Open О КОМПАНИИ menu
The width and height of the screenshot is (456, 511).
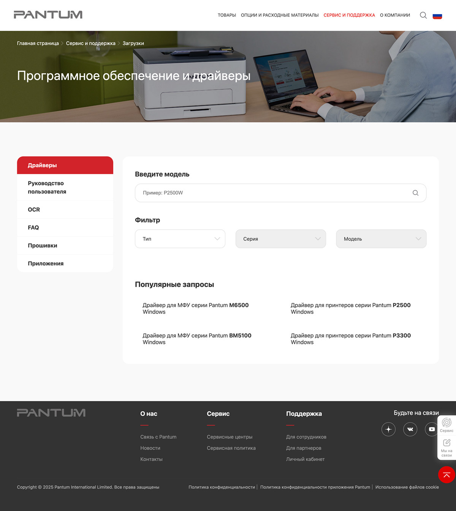[x=395, y=15]
